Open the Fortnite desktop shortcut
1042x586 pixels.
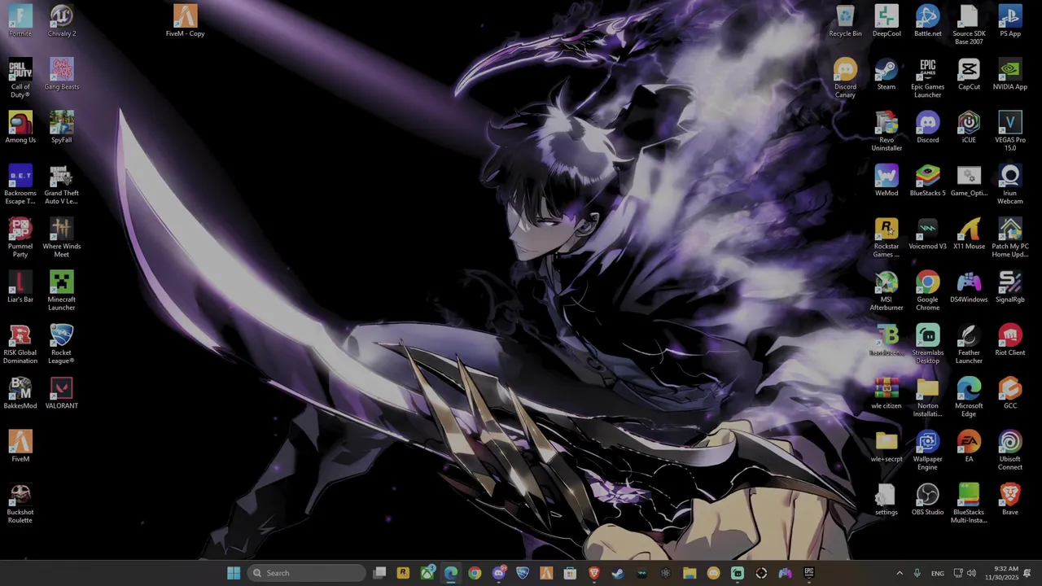(x=20, y=20)
